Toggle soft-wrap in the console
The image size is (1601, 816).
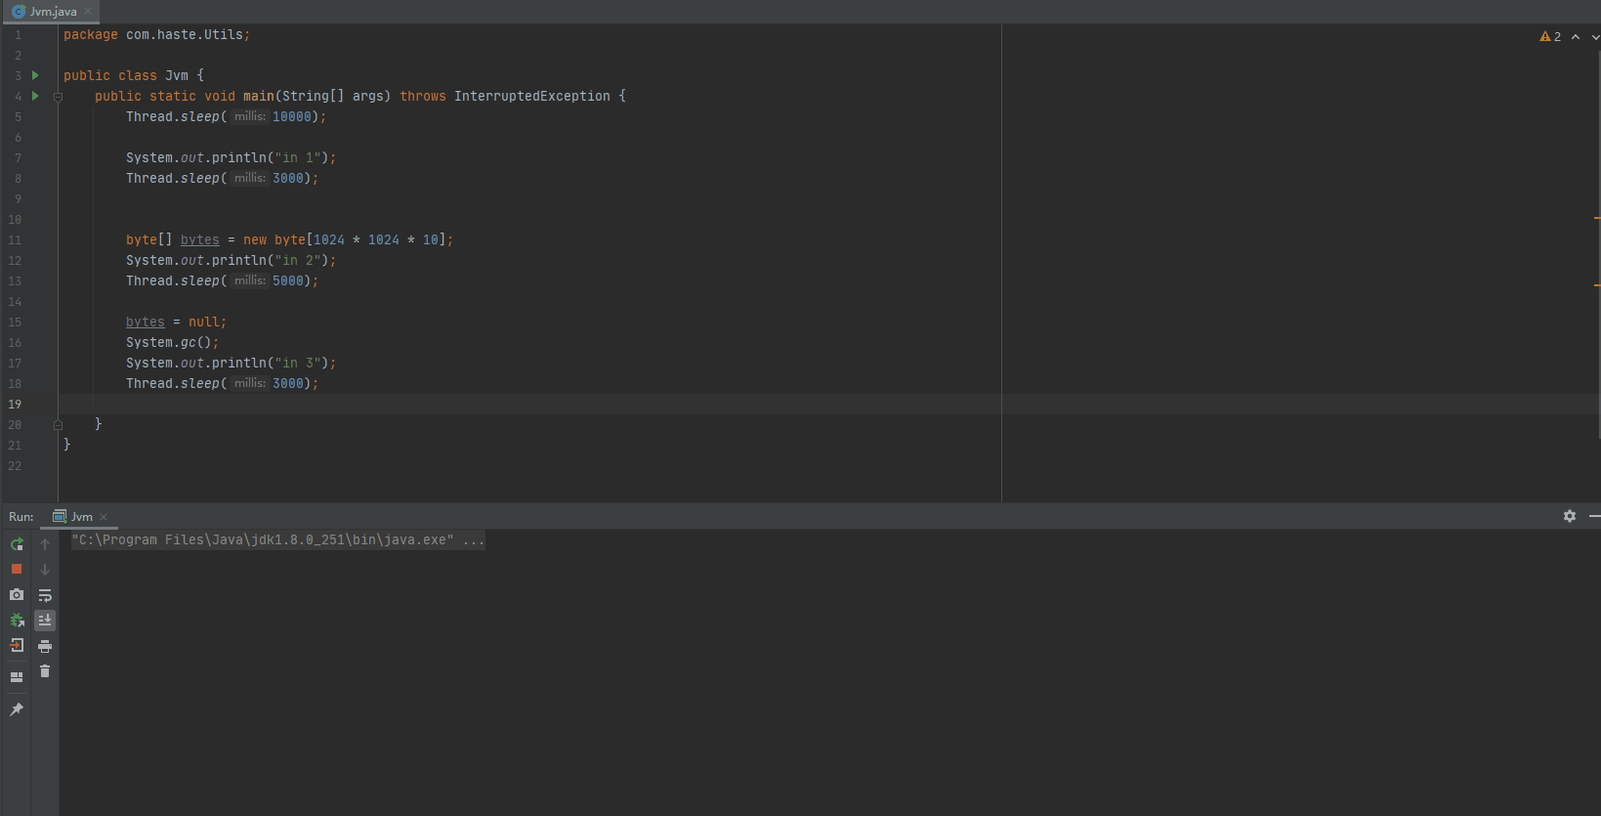tap(45, 595)
